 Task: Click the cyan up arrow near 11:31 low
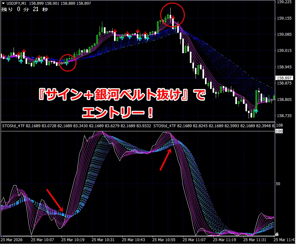(256, 111)
